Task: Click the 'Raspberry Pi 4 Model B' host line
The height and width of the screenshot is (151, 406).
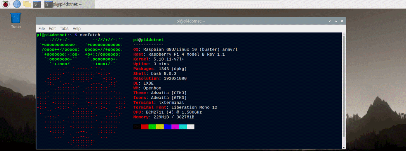Action: pyautogui.click(x=179, y=54)
